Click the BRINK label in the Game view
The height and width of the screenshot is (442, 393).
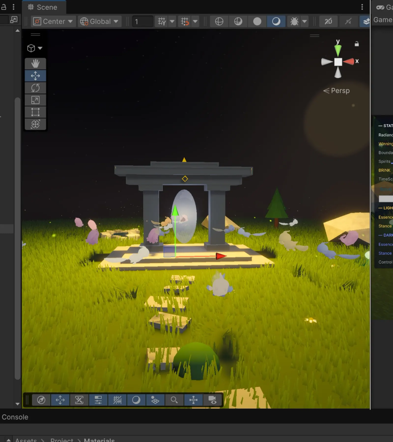pyautogui.click(x=384, y=170)
